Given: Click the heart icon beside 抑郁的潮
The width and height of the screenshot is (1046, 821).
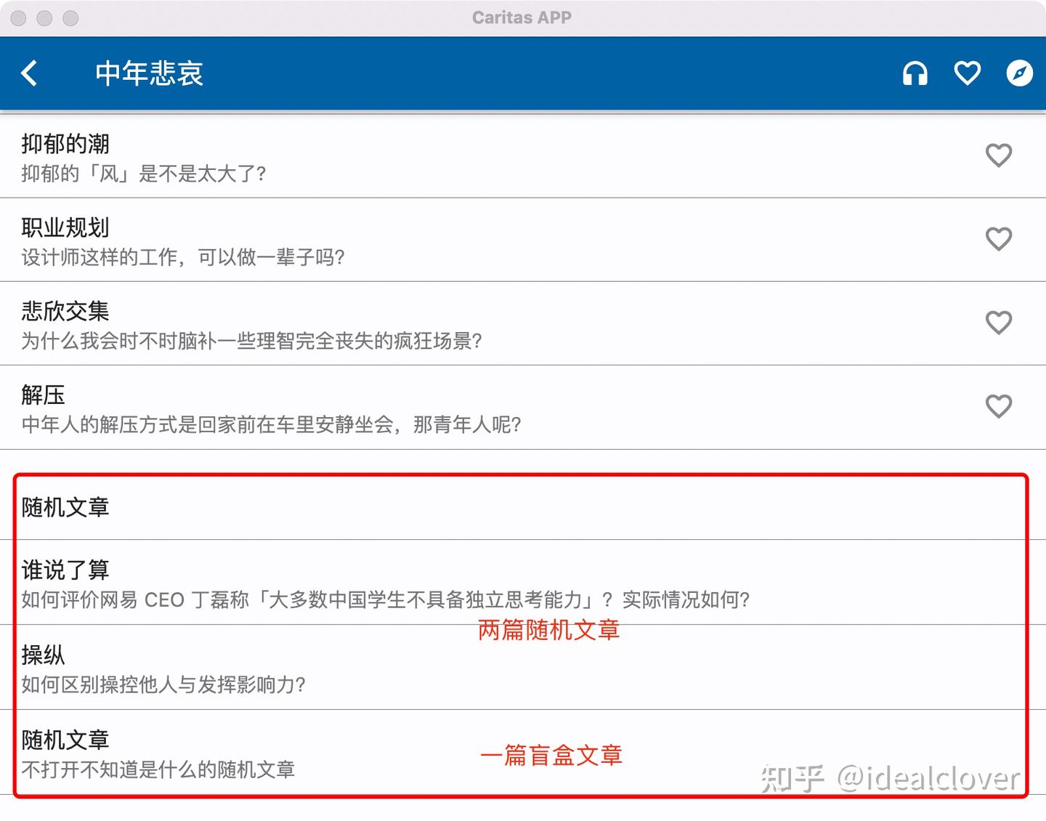Looking at the screenshot, I should 999,155.
